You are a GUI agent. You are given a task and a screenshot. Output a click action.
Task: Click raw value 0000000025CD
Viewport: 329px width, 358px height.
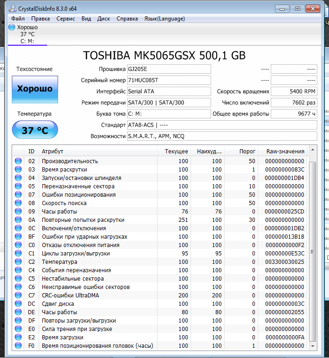point(284,212)
